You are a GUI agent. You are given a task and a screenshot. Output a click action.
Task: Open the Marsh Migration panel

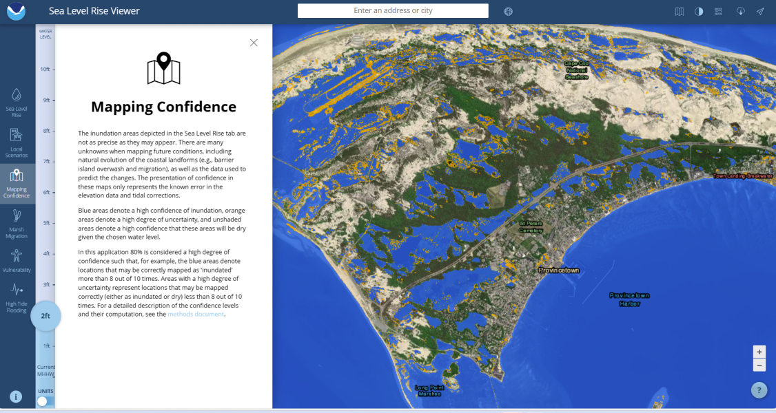tap(17, 224)
